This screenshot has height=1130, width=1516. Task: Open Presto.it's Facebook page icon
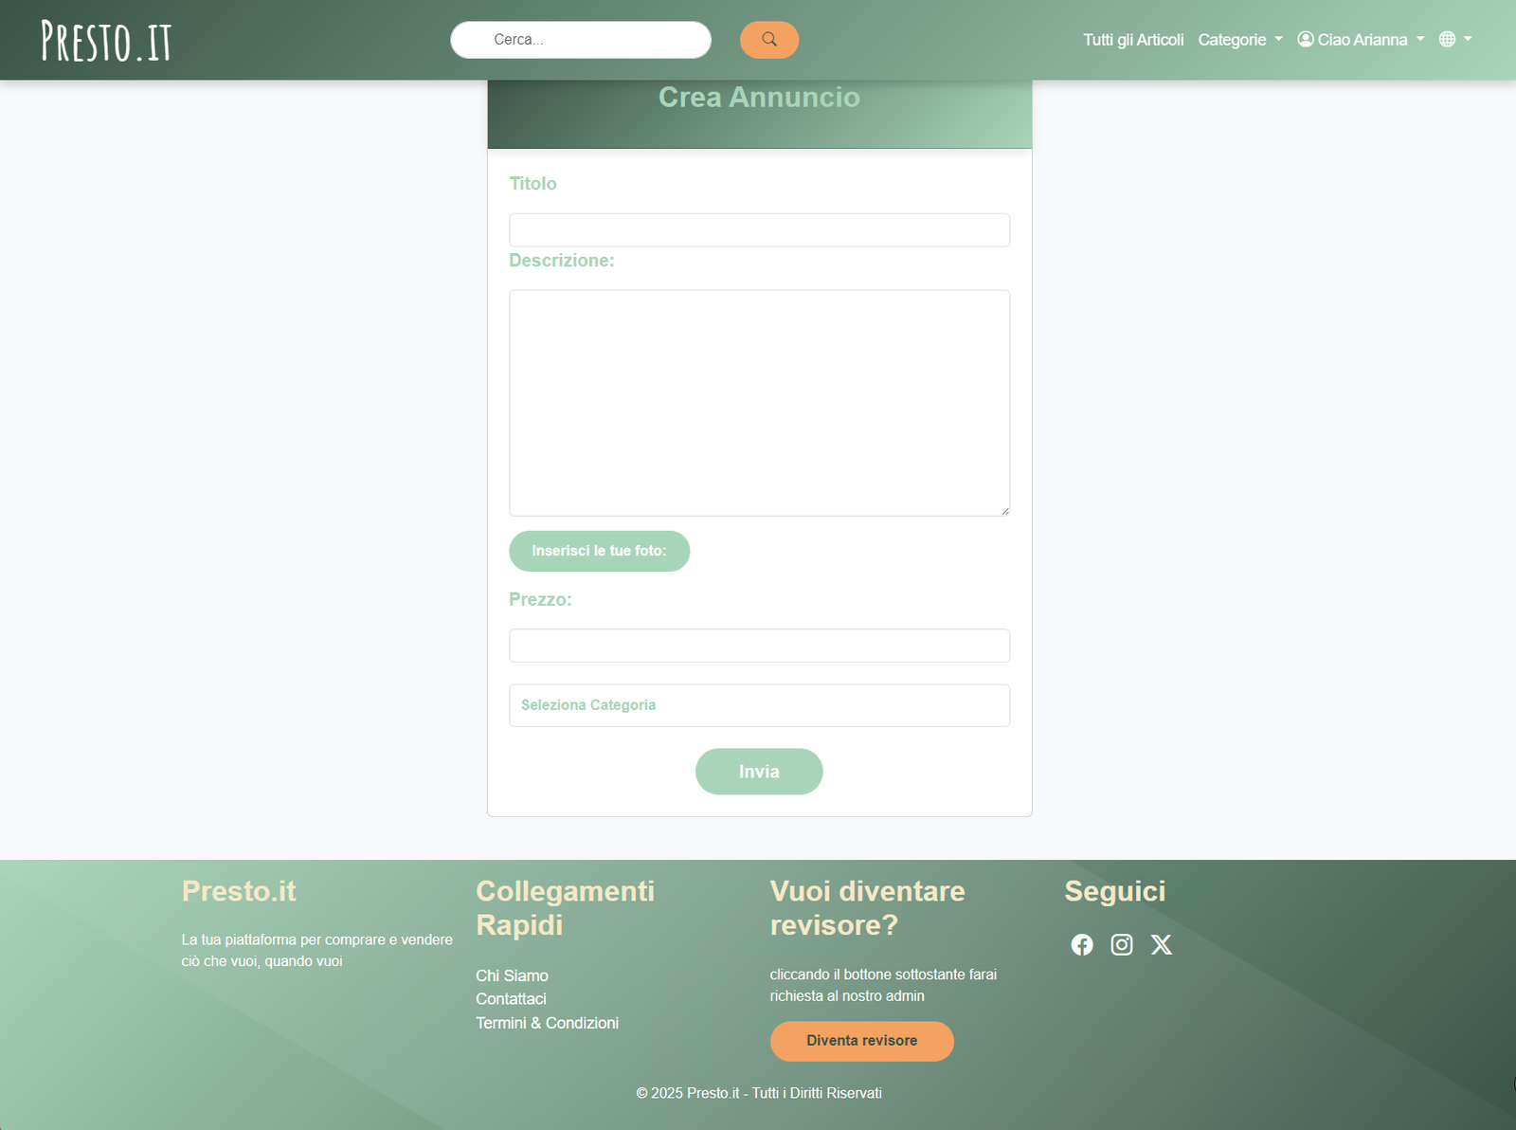pos(1081,944)
